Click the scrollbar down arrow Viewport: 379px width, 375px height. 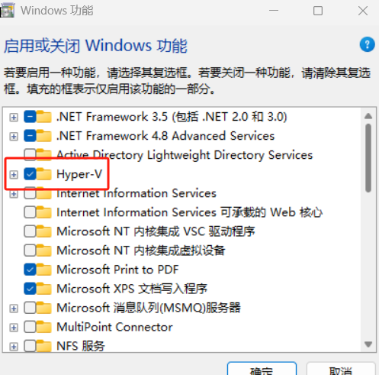click(368, 344)
